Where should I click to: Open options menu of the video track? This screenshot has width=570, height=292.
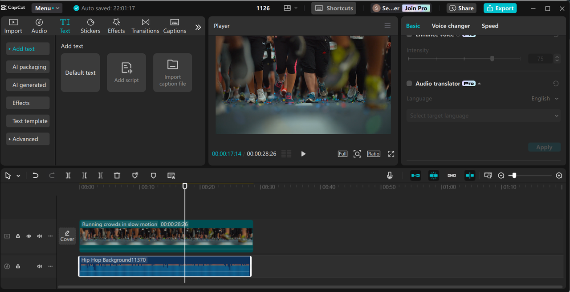[50, 236]
